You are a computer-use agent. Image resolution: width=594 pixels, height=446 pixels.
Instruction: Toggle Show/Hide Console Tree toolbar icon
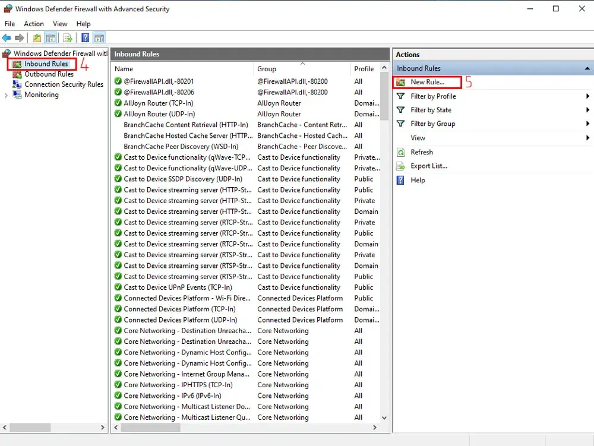tap(50, 38)
